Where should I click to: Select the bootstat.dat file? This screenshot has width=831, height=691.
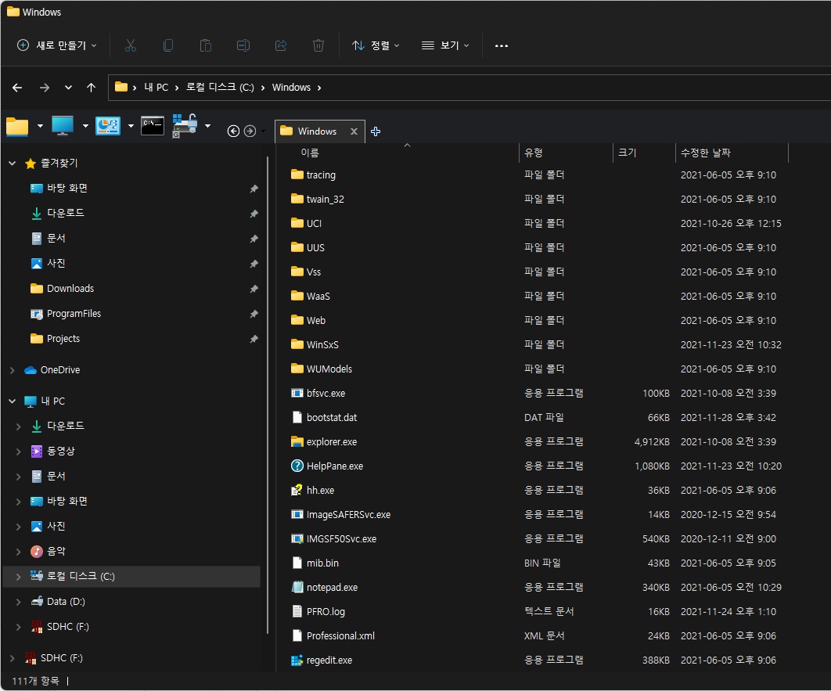(x=332, y=418)
